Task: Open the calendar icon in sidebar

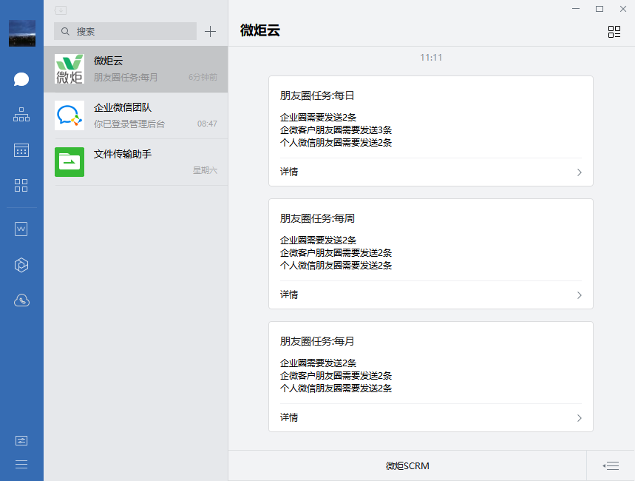Action: pyautogui.click(x=21, y=150)
